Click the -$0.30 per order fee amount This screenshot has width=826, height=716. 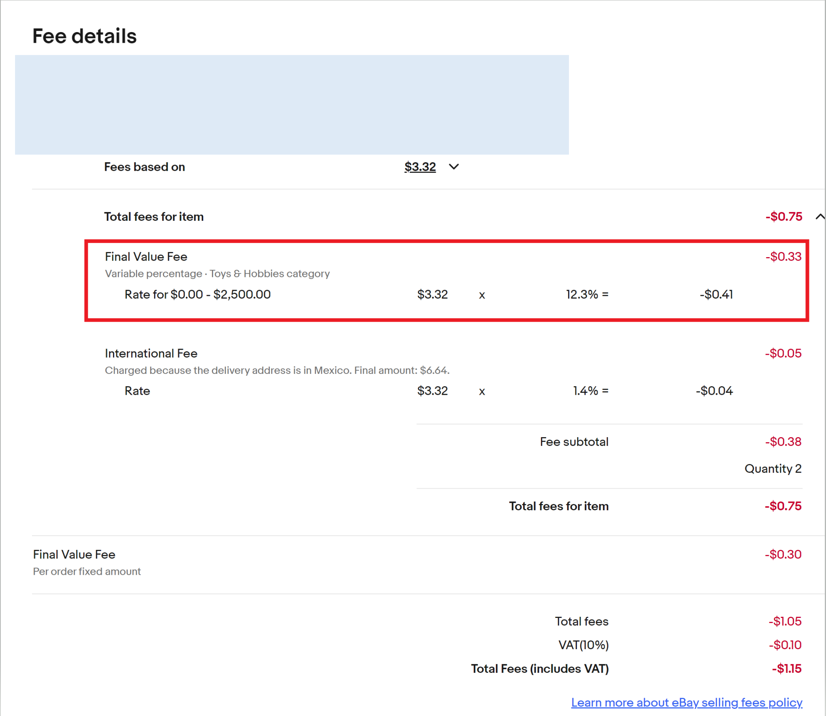click(x=783, y=554)
